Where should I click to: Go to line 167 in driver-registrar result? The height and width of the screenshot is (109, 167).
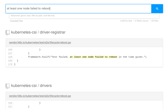pyautogui.click(x=10, y=53)
